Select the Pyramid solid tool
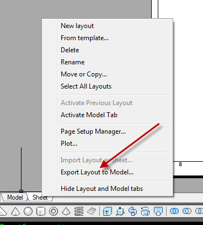This screenshot has height=225, width=203. pyautogui.click(x=66, y=211)
